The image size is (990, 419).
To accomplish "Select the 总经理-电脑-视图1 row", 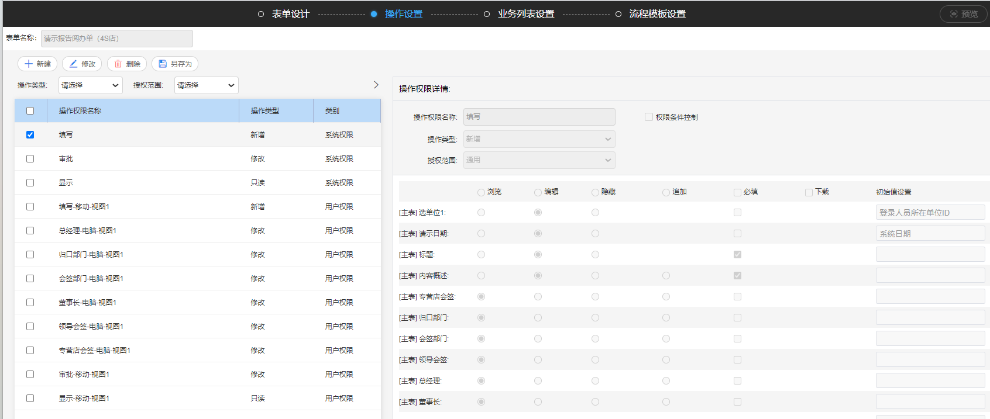I will pos(88,231).
